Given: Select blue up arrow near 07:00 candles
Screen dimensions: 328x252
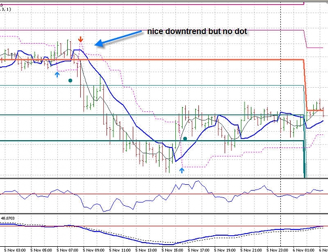Looking at the screenshot, I should [x=57, y=75].
